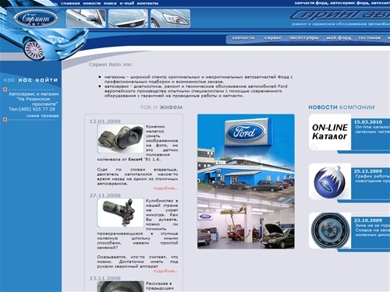Switch to the аксессуары tab
The image size is (390, 292).
pyautogui.click(x=304, y=38)
